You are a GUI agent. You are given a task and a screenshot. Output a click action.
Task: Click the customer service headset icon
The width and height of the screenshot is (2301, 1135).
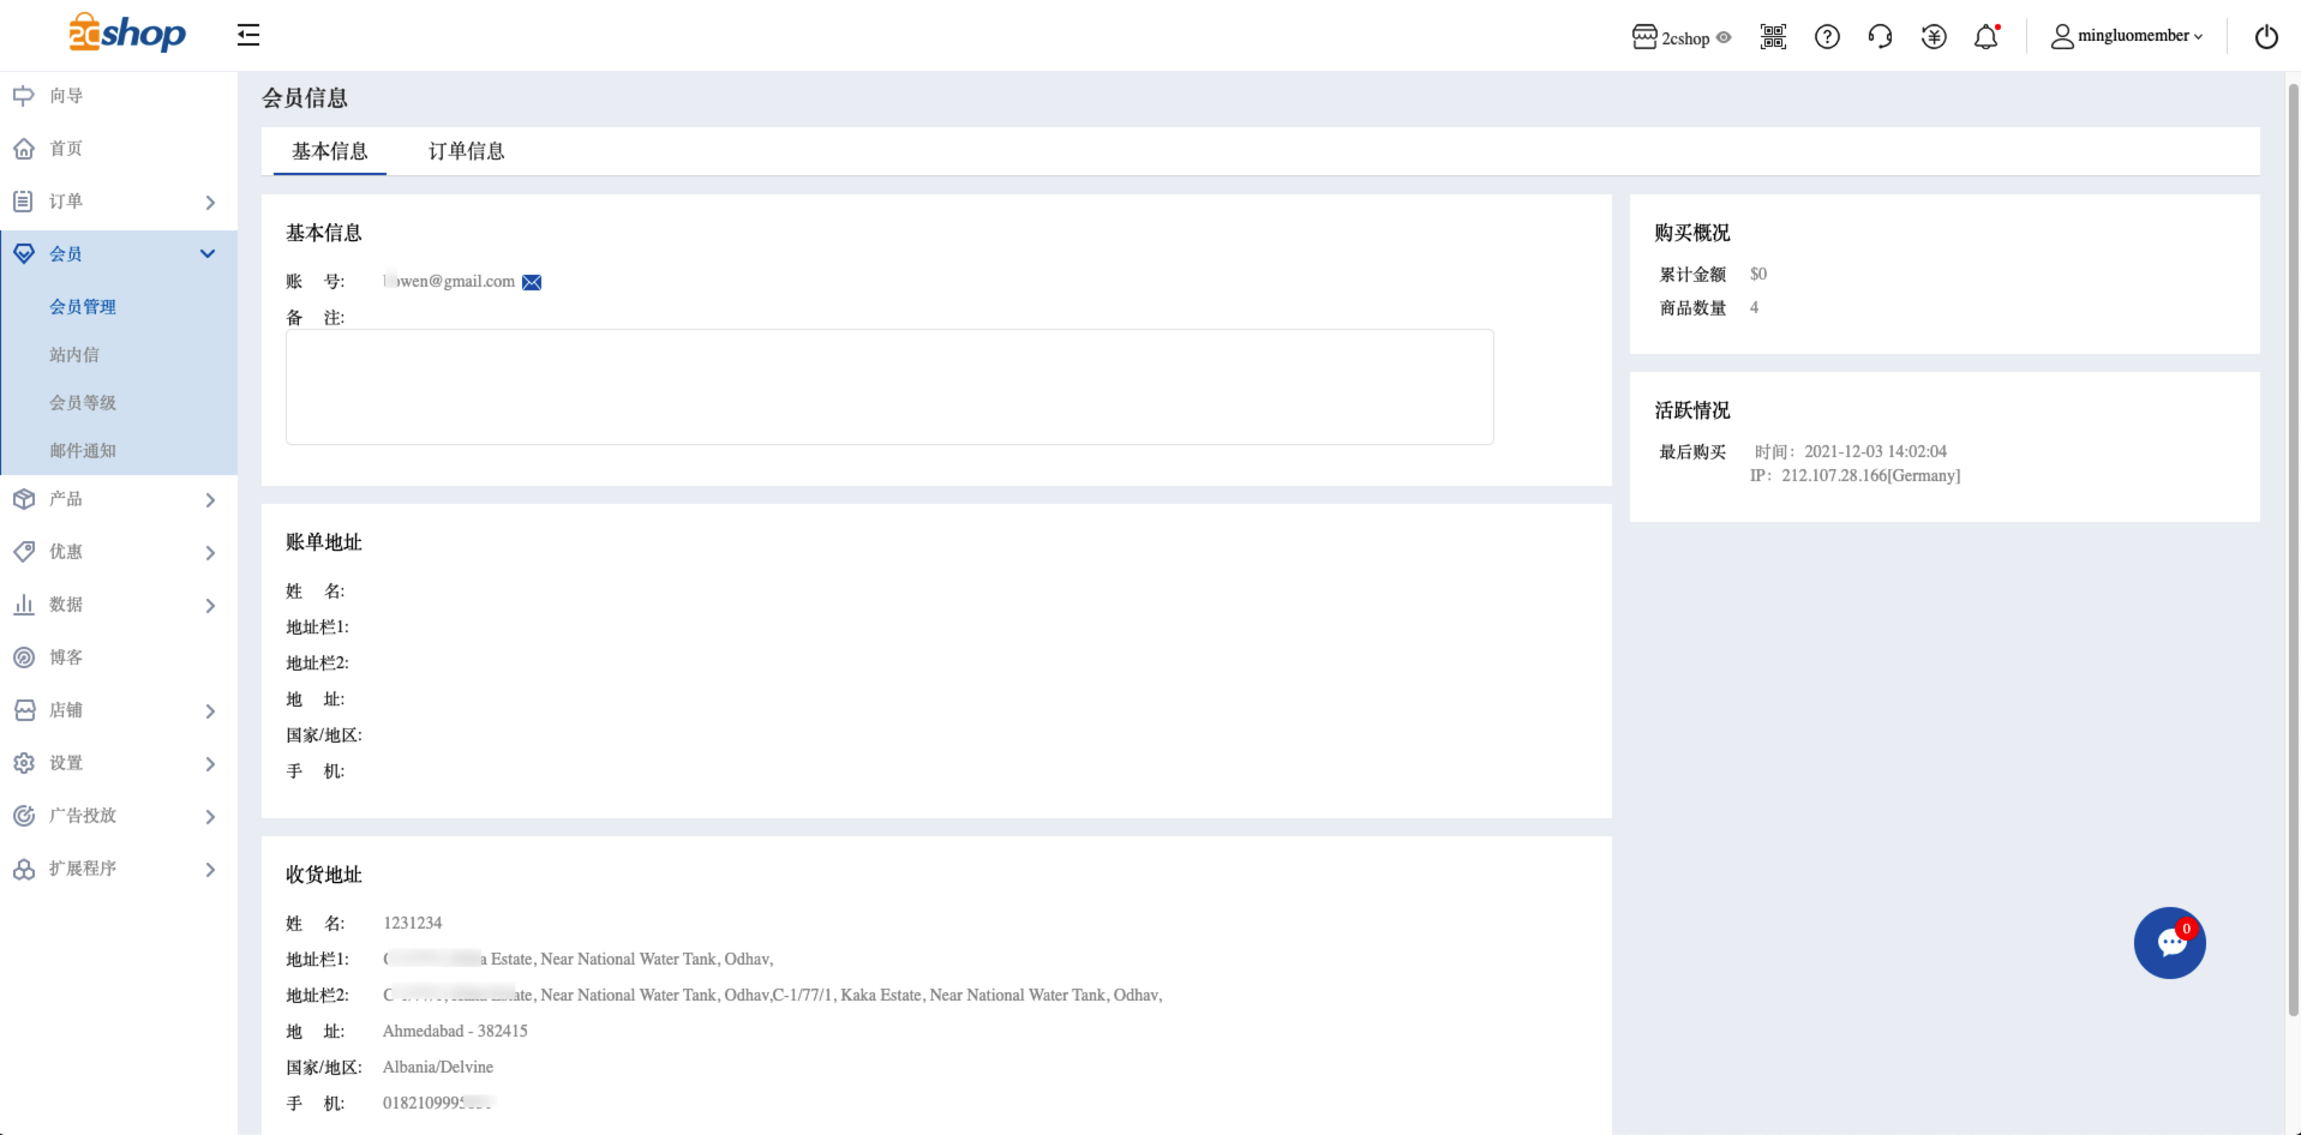(x=1880, y=37)
